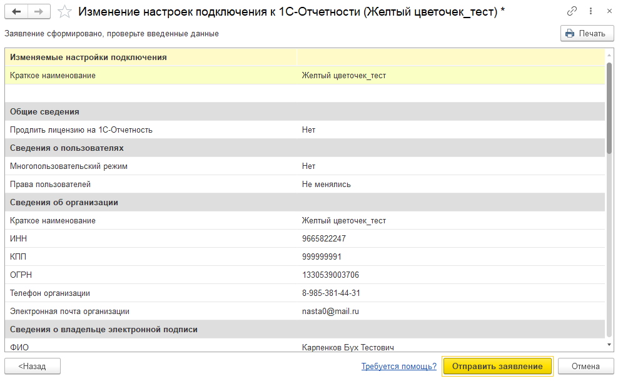Click the Сведения о пользователях section header
The height and width of the screenshot is (381, 623).
point(150,148)
